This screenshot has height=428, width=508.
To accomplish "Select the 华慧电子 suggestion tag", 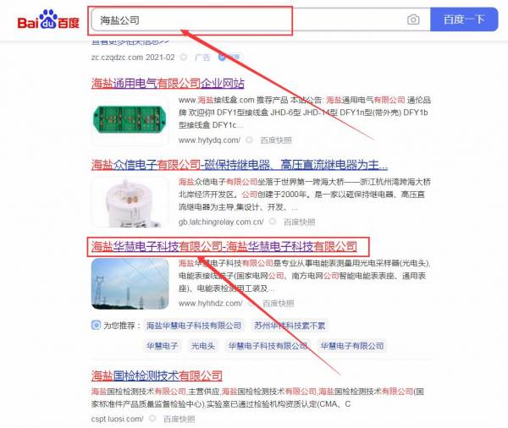I will pos(162,346).
